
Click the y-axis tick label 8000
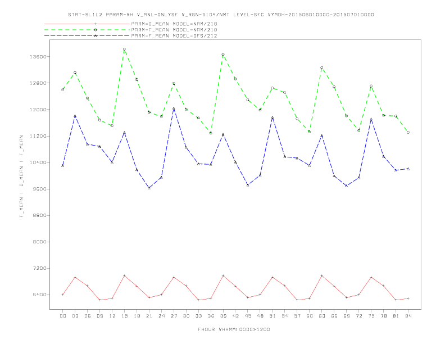pyautogui.click(x=40, y=242)
